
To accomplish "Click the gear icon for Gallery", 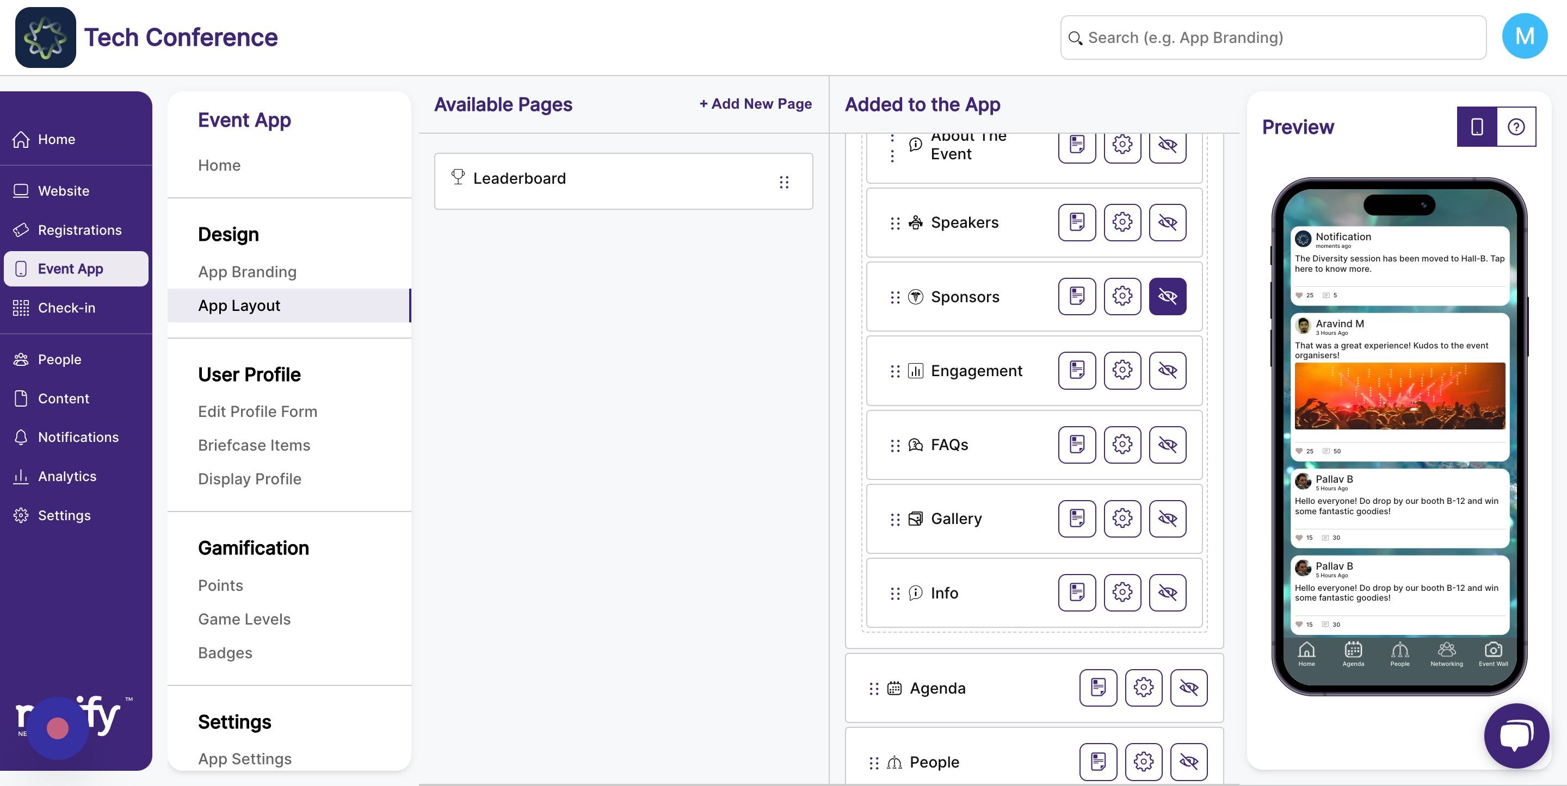I will click(x=1122, y=519).
